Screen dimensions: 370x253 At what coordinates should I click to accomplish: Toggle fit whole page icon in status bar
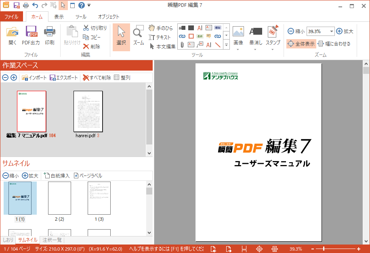point(259,249)
